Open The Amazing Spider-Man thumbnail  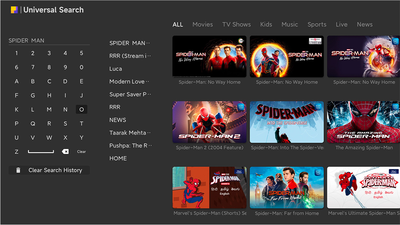click(x=363, y=122)
